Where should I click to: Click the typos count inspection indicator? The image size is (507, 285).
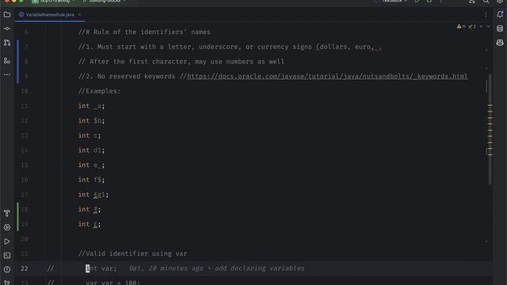pos(472,26)
